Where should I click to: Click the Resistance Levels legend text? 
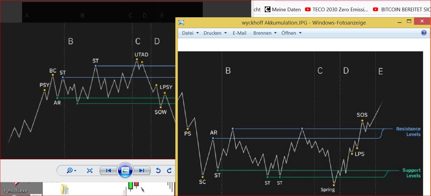tap(408, 131)
